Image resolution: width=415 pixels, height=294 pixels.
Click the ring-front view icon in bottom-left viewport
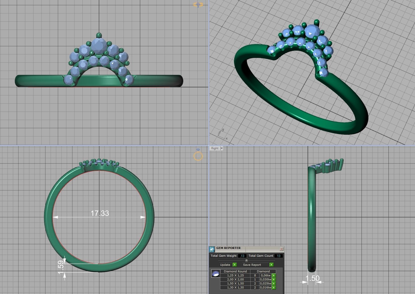(x=198, y=155)
